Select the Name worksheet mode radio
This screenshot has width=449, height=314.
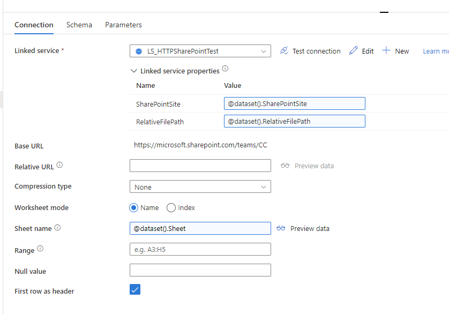tap(134, 207)
